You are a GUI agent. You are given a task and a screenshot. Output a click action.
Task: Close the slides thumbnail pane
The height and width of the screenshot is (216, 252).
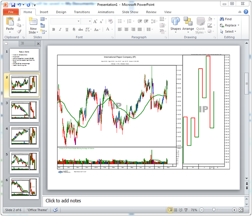point(38,43)
